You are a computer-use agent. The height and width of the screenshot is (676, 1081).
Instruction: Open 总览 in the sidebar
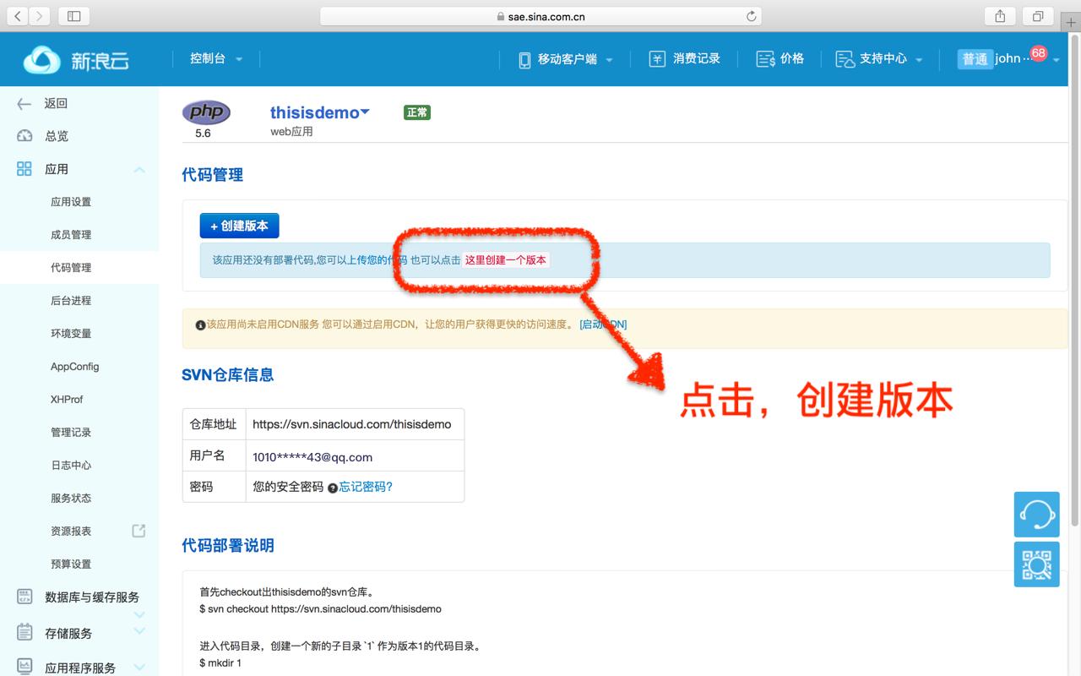tap(56, 136)
